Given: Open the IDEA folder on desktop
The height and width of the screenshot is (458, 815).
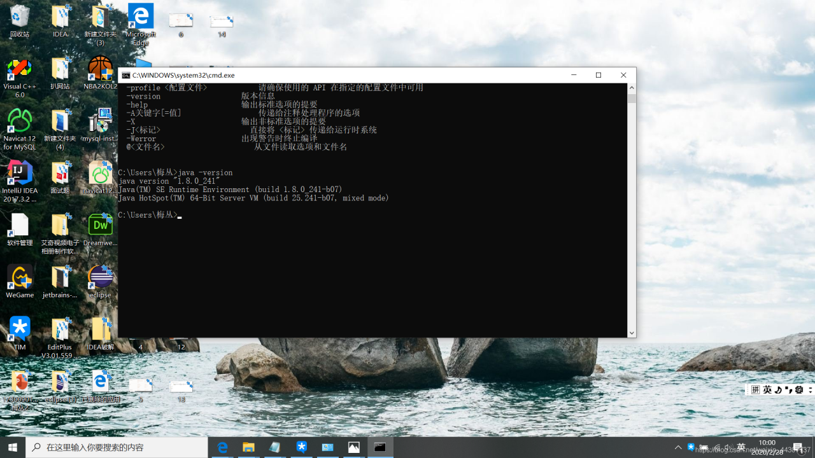Looking at the screenshot, I should coord(60,21).
